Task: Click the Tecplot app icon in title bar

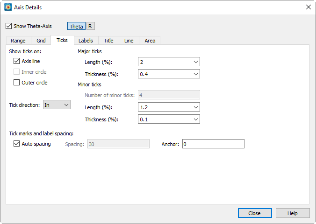Action: (x=8, y=7)
